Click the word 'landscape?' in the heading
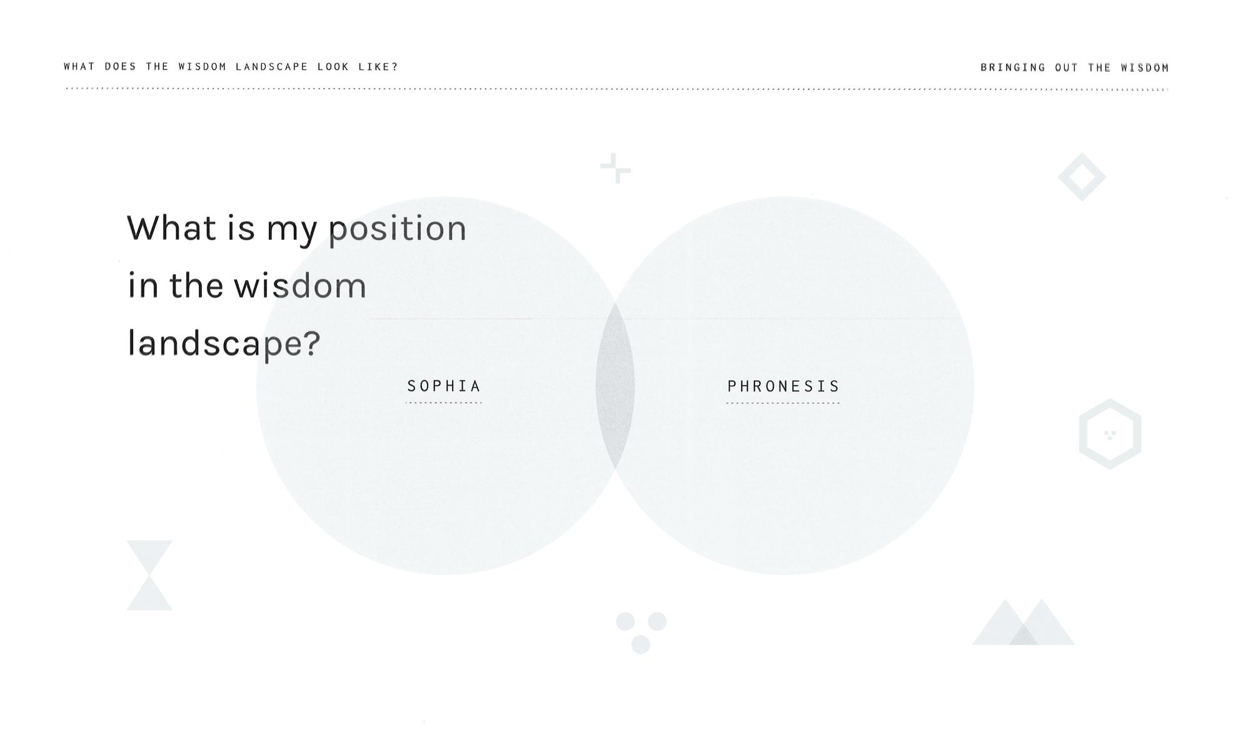This screenshot has height=750, width=1238. point(224,344)
